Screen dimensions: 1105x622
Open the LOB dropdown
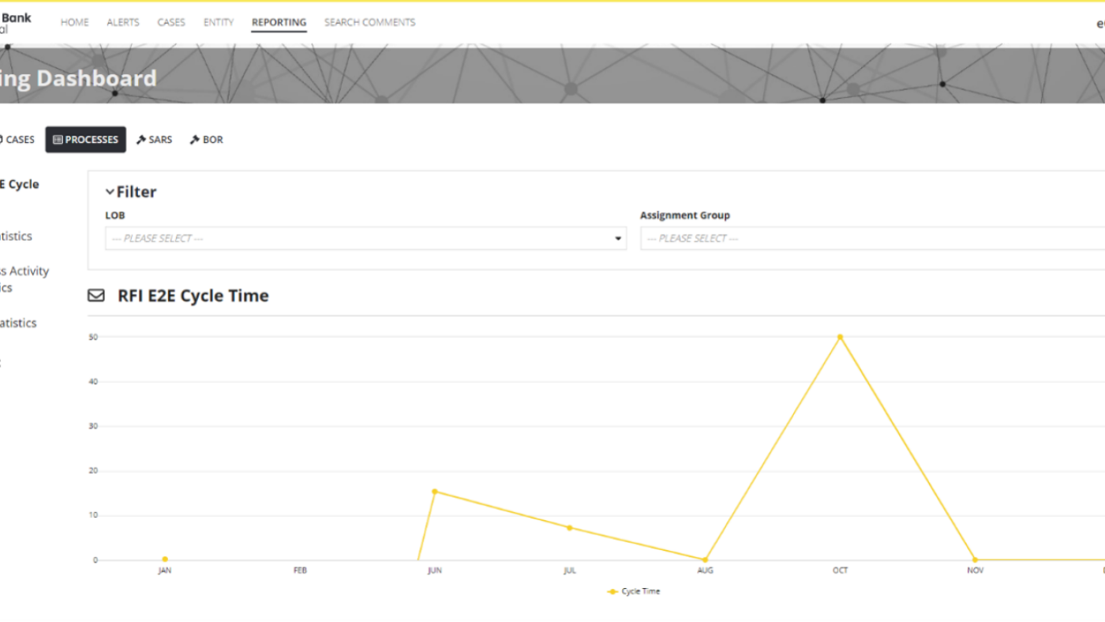tap(365, 238)
